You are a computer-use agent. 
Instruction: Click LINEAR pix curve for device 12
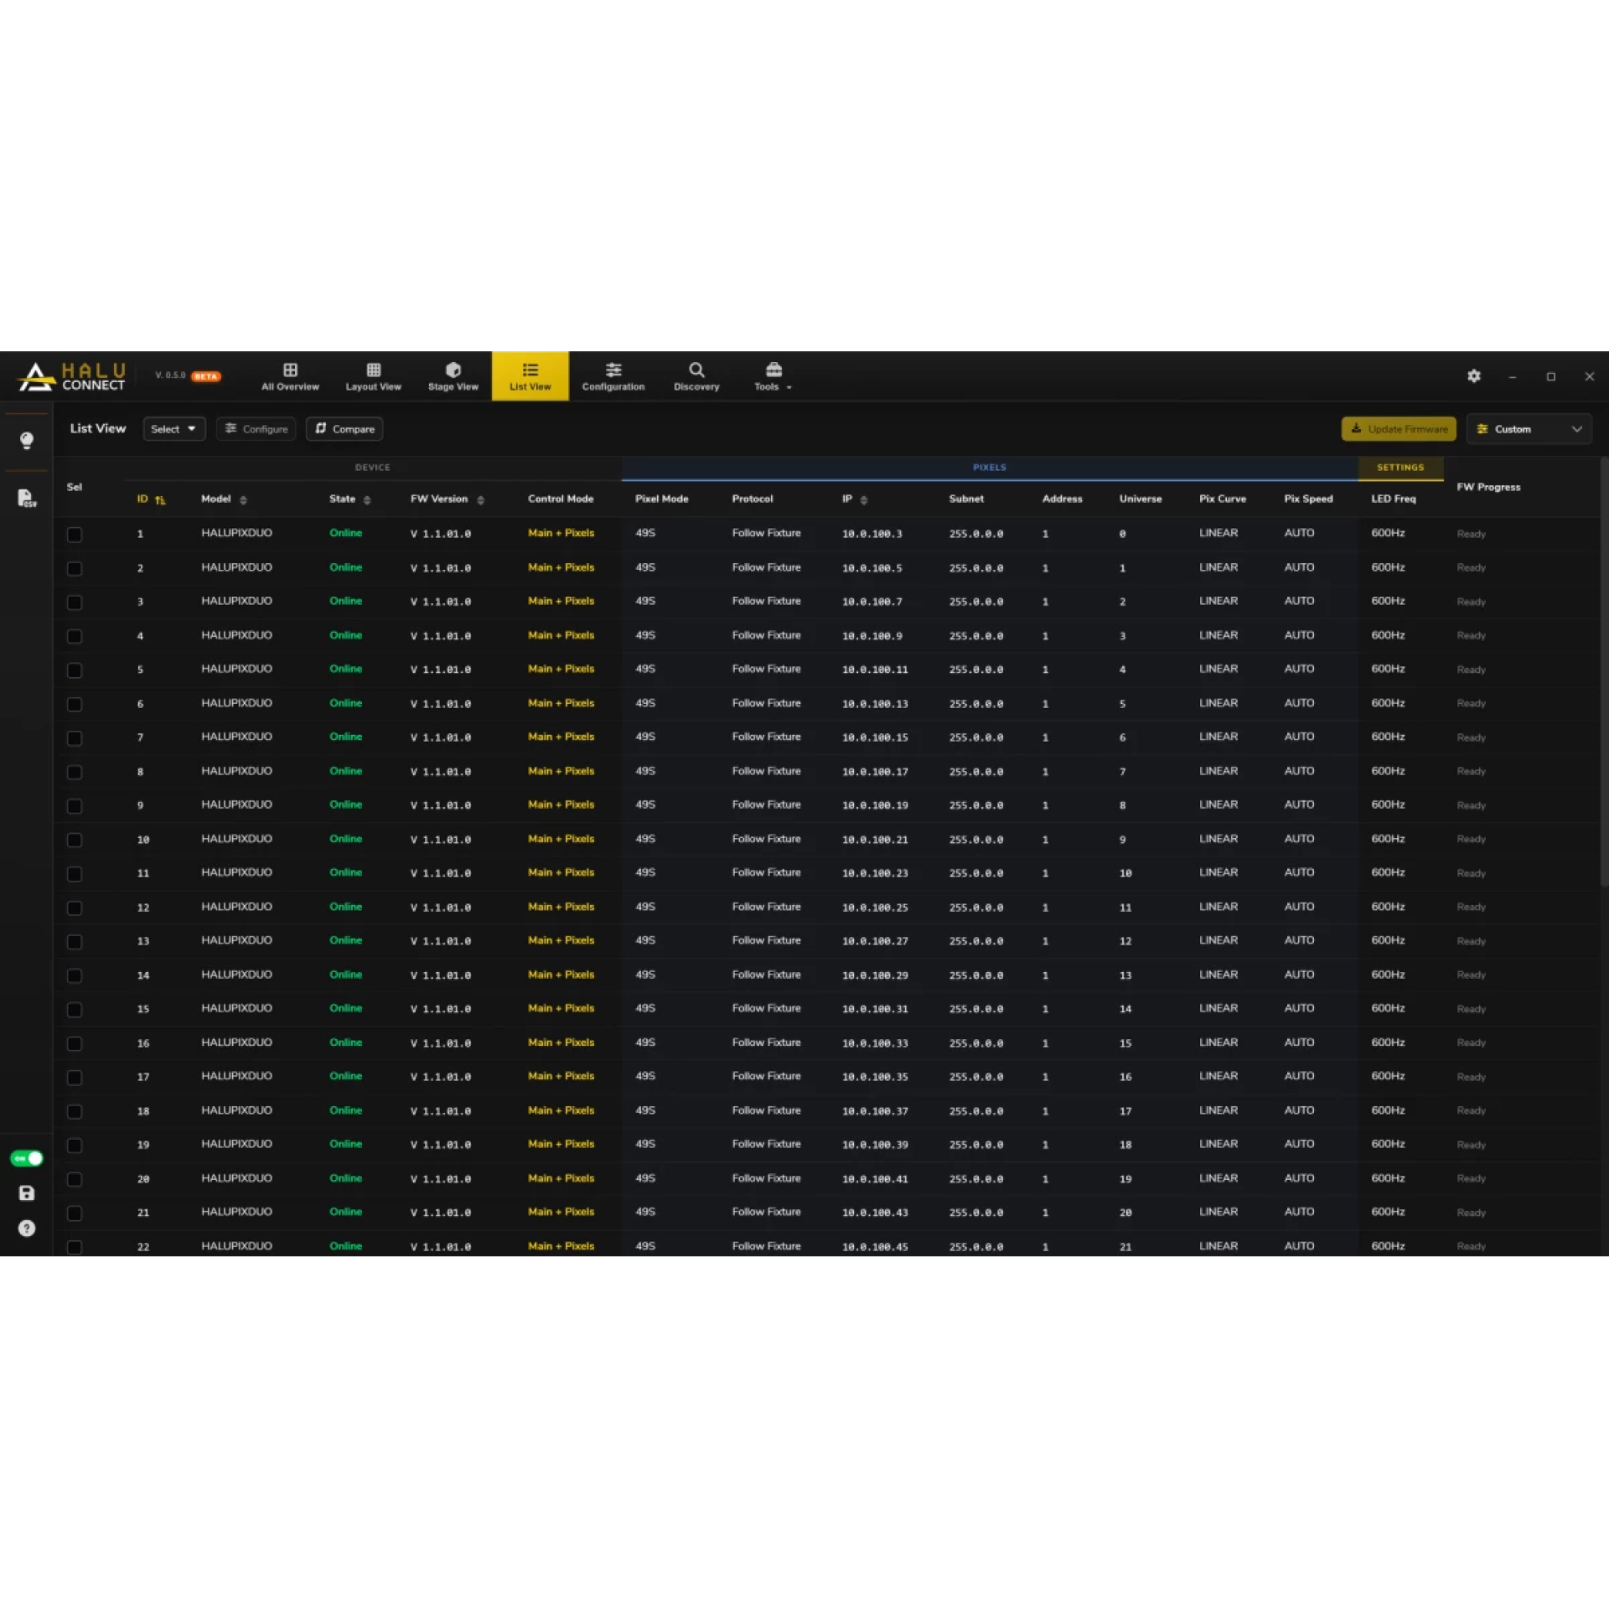coord(1218,907)
